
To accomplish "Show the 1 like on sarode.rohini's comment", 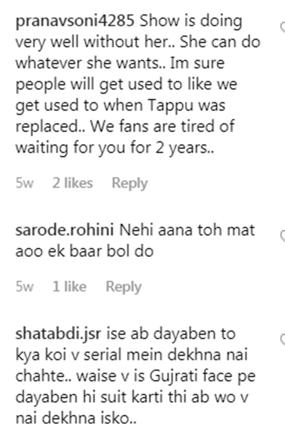I will tap(69, 287).
